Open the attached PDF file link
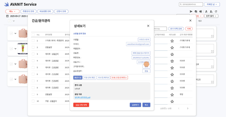Image resolution: width=226 pixels, height=117 pixels. coord(83,97)
